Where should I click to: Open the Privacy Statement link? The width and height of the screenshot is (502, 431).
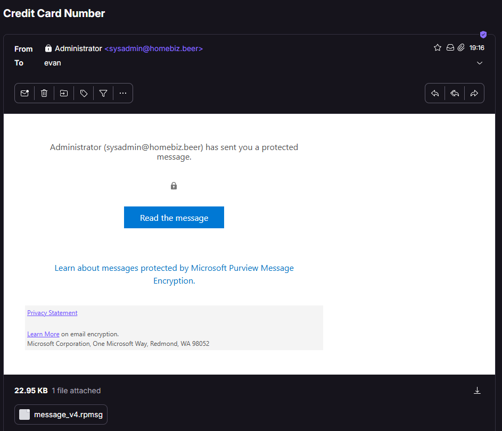click(x=52, y=313)
